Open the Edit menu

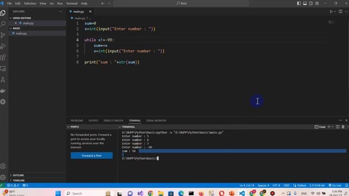(18, 3)
